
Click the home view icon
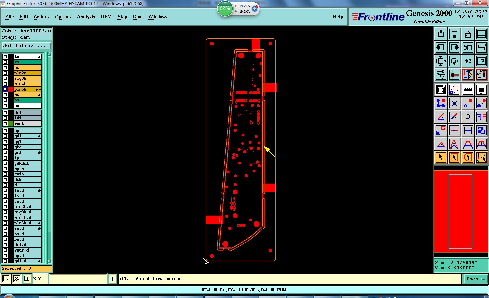pos(468,34)
